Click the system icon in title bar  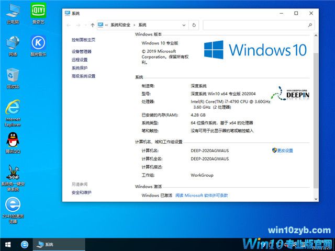(68, 13)
